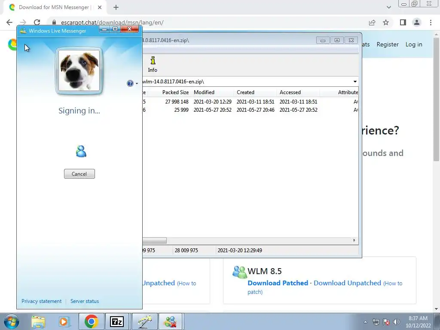Cancel the Messenger sign-in
This screenshot has height=330, width=440.
(x=79, y=174)
